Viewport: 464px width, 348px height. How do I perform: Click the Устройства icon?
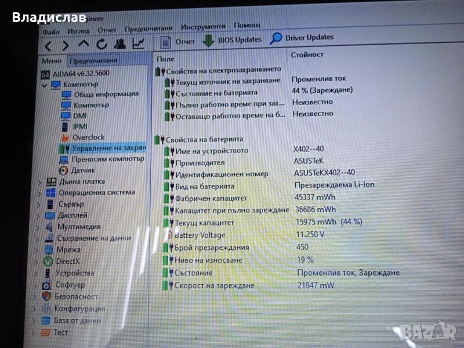pos(48,273)
